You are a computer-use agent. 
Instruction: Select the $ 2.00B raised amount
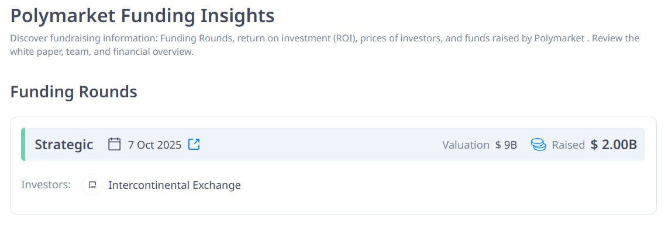pyautogui.click(x=614, y=145)
